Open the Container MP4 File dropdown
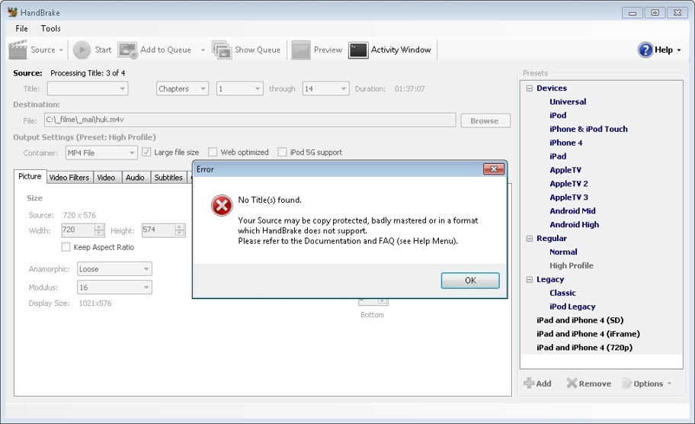Viewport: 695px width, 424px height. coord(101,153)
